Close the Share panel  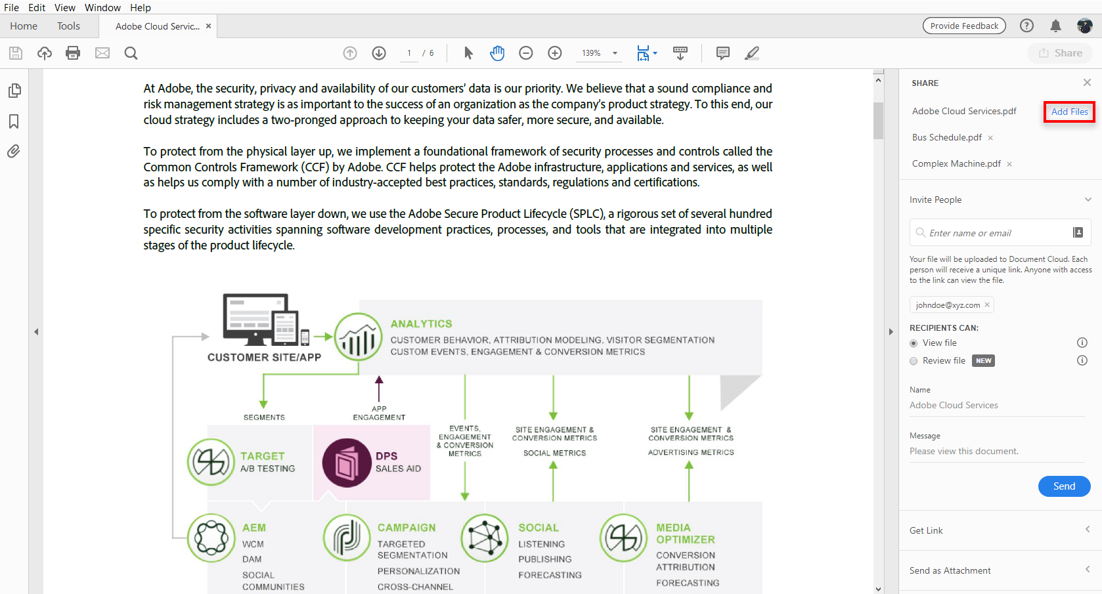1087,83
